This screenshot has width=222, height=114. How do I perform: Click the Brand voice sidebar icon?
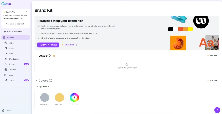pyautogui.click(x=6, y=59)
